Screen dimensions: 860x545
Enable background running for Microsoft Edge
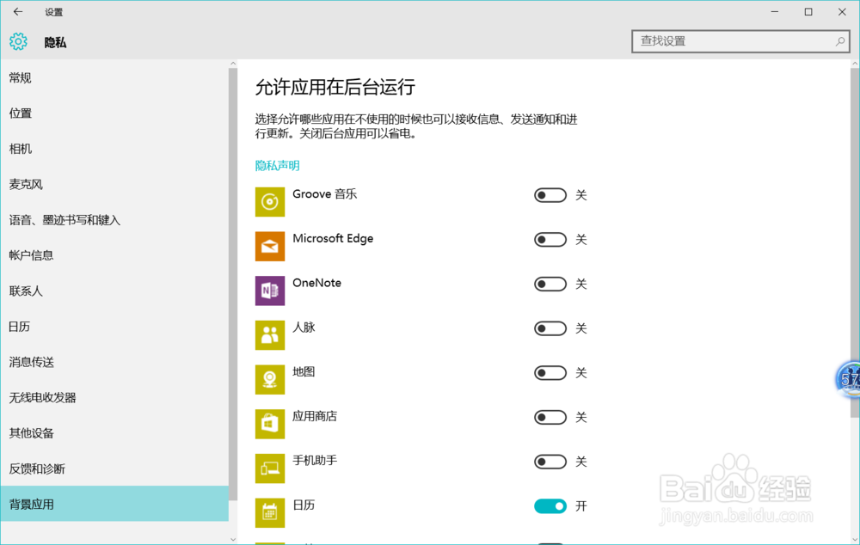point(550,240)
